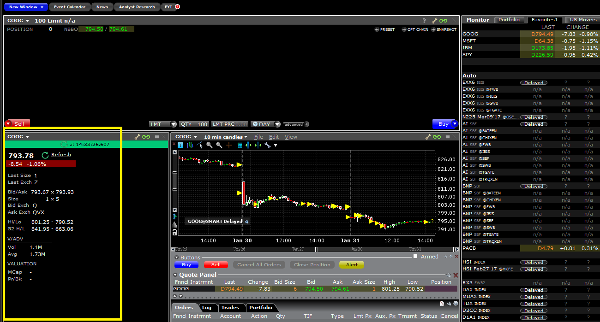This screenshot has width=600, height=322.
Task: Select the US Movers tab
Action: pyautogui.click(x=583, y=20)
